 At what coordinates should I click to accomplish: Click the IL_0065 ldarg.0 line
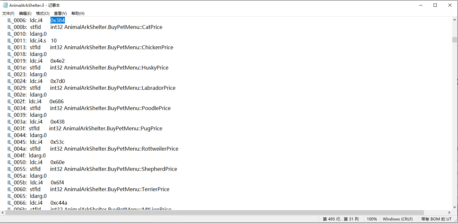coord(27,196)
